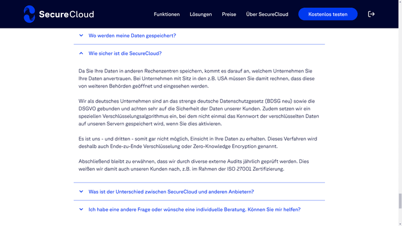Collapse chevron beside 'Wie sicher ist die SecureCloud?'
The image size is (402, 226).
point(81,54)
